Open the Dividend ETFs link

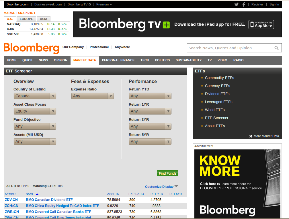tap(217, 94)
